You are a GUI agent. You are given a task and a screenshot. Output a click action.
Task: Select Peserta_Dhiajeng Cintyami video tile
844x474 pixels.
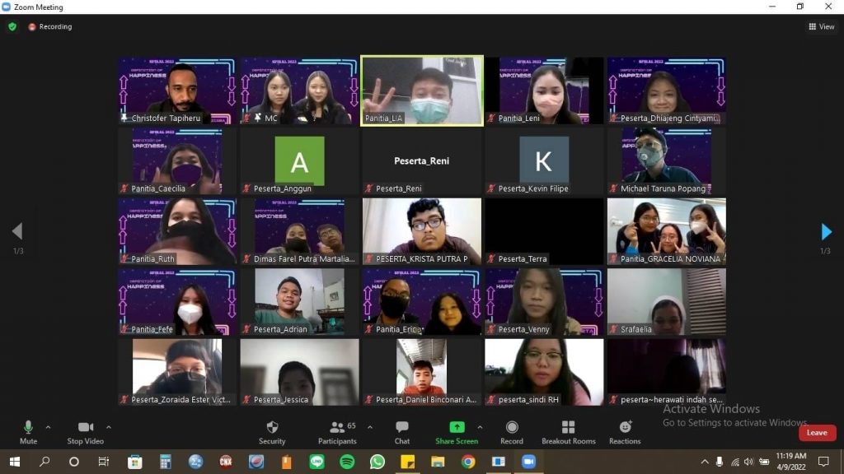[x=666, y=91]
